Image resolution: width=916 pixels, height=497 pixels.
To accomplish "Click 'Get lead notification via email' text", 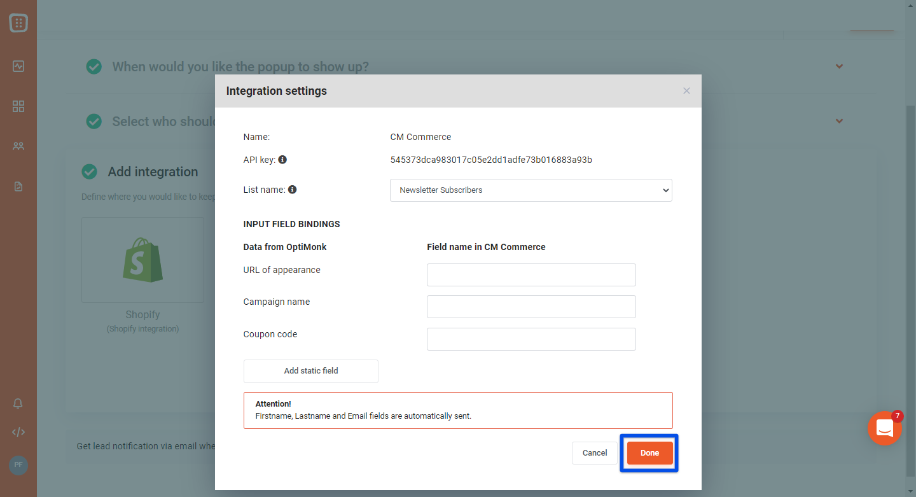I will pos(146,446).
